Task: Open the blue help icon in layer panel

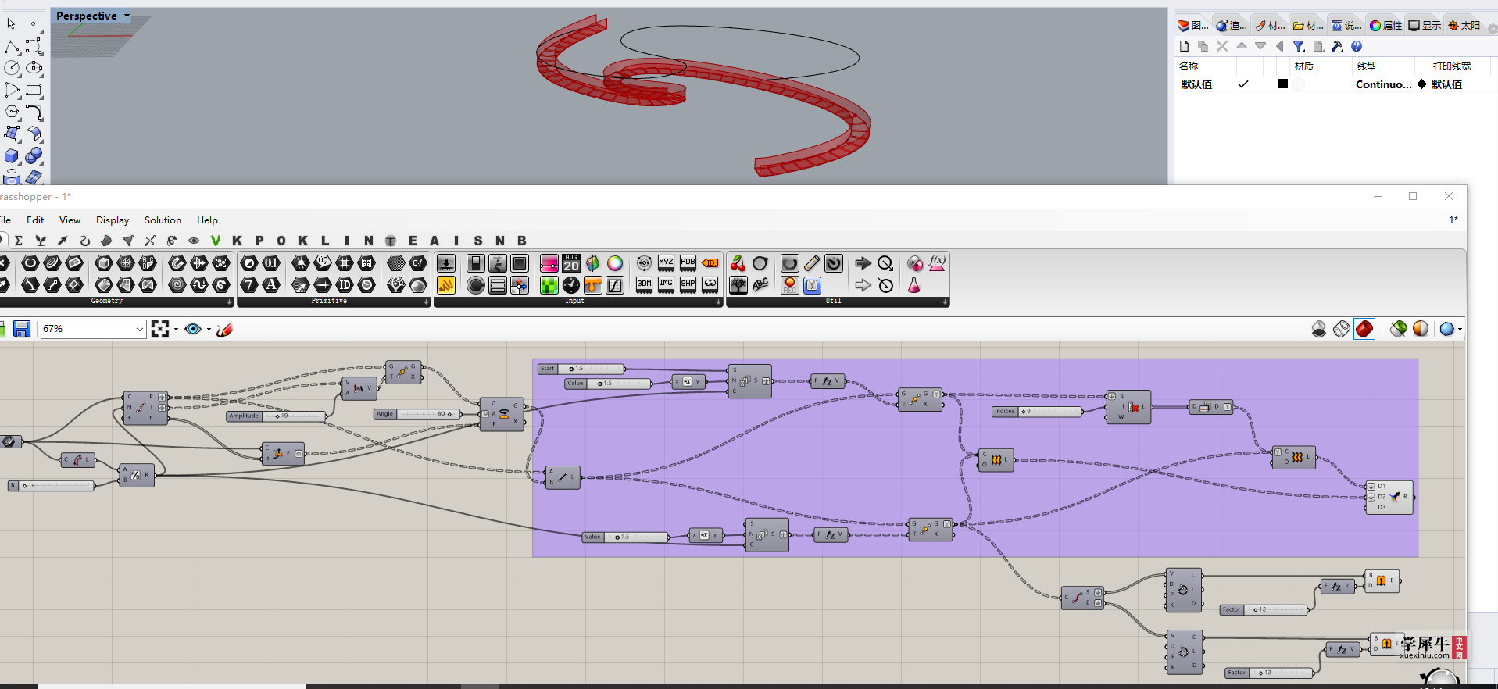Action: click(1357, 46)
